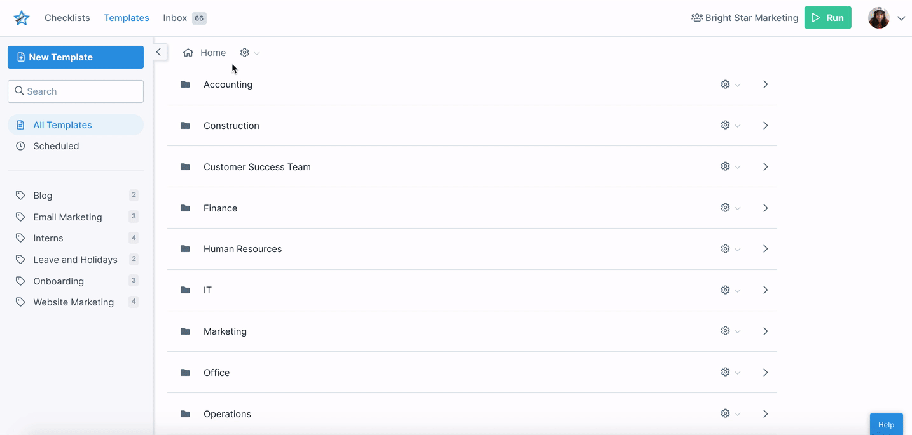
Task: Filter by Leave and Holidays tag
Action: pos(76,260)
